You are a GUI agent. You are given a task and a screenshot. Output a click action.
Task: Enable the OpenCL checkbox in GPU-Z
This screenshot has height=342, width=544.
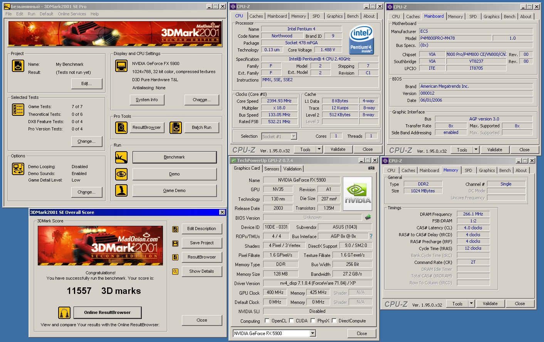click(267, 320)
